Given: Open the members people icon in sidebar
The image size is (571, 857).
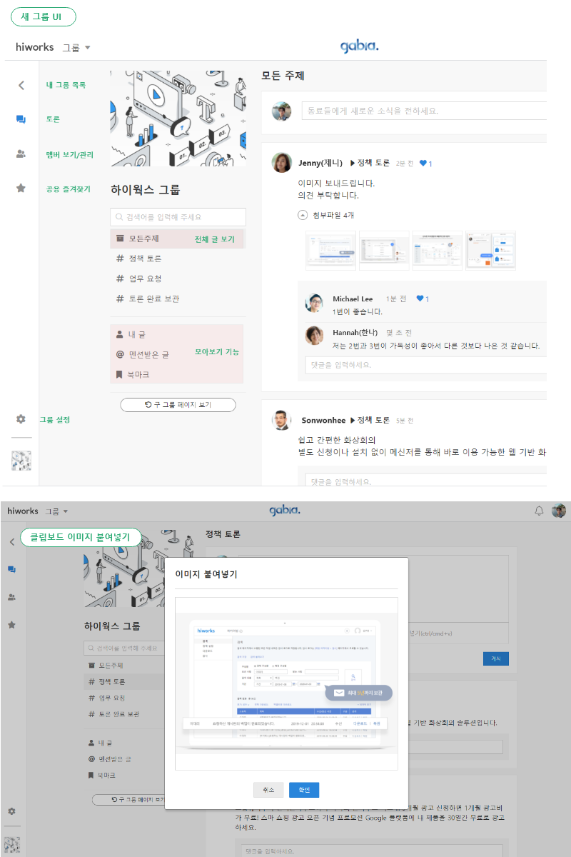Looking at the screenshot, I should click(21, 154).
